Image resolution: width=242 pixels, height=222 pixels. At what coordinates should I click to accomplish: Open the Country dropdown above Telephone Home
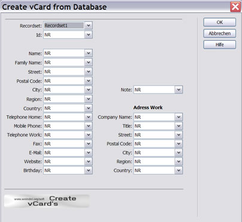[x=68, y=108]
